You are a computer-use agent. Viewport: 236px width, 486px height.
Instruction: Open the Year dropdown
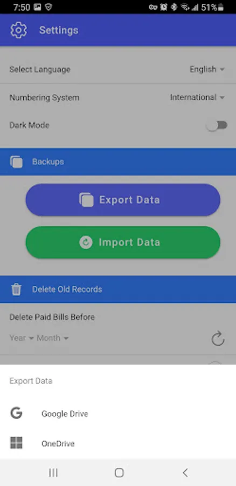(22, 338)
